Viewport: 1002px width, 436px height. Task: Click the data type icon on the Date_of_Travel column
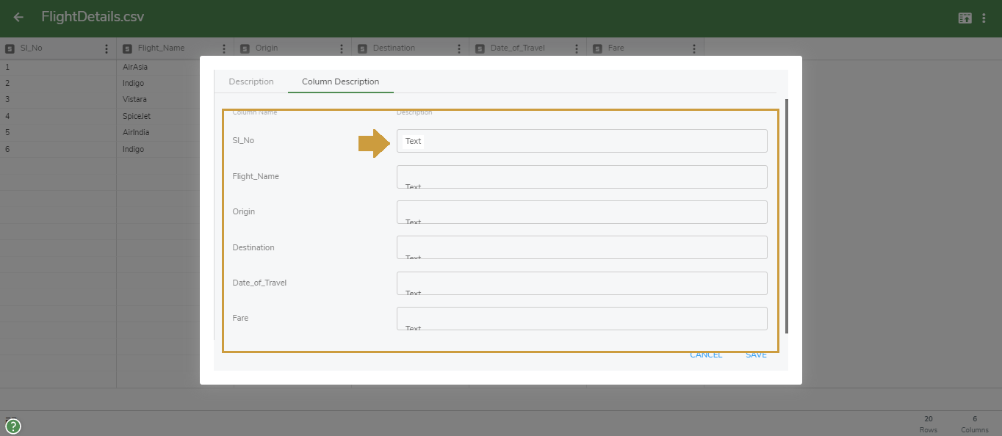click(x=480, y=47)
